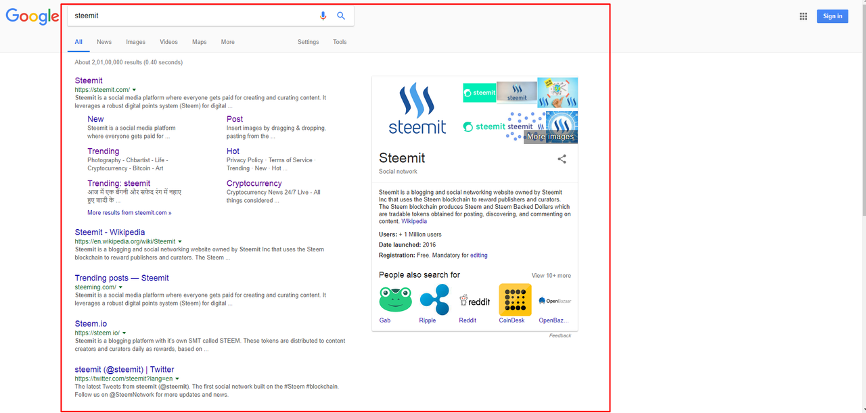Open search Settings
The image size is (866, 413).
click(308, 42)
